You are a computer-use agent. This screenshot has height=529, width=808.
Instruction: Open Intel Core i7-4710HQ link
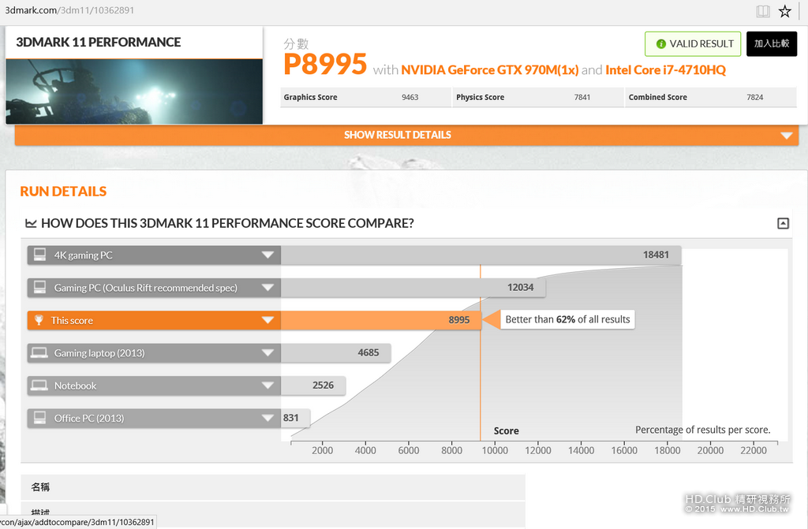pyautogui.click(x=665, y=70)
